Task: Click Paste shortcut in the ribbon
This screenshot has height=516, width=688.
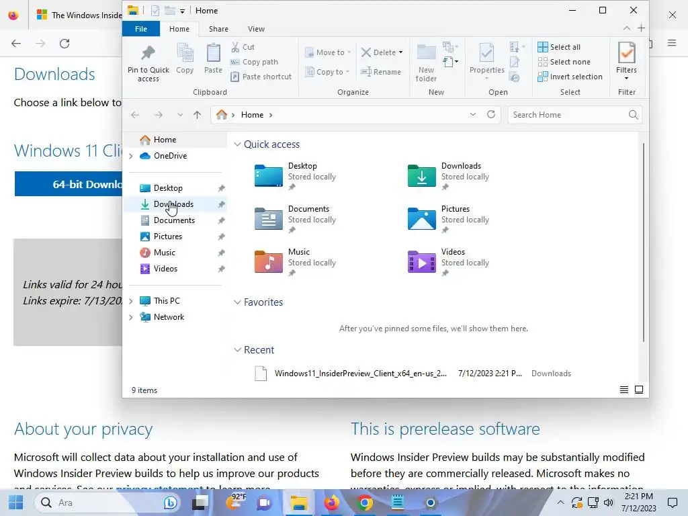Action: click(x=261, y=77)
